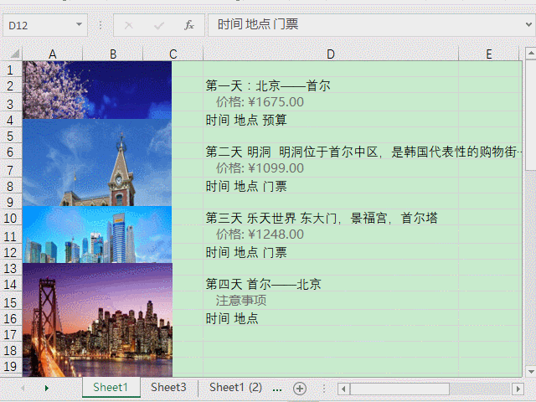Select cell starting with 第二天 明洞
Image resolution: width=536 pixels, height=402 pixels.
point(331,152)
